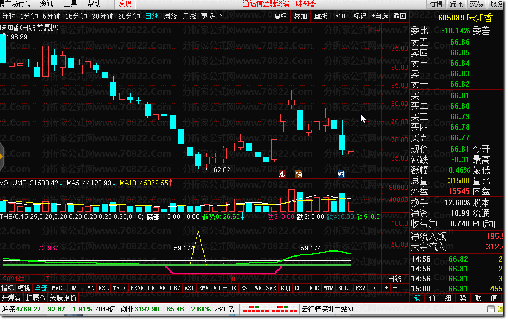Open the 工具 menu
This screenshot has width=508, height=320.
70,4
